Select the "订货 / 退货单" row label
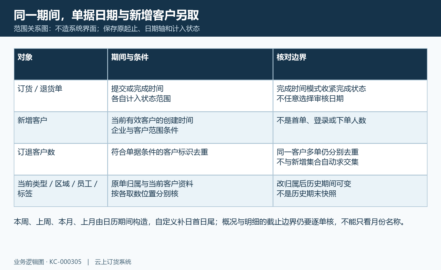 tap(40, 89)
